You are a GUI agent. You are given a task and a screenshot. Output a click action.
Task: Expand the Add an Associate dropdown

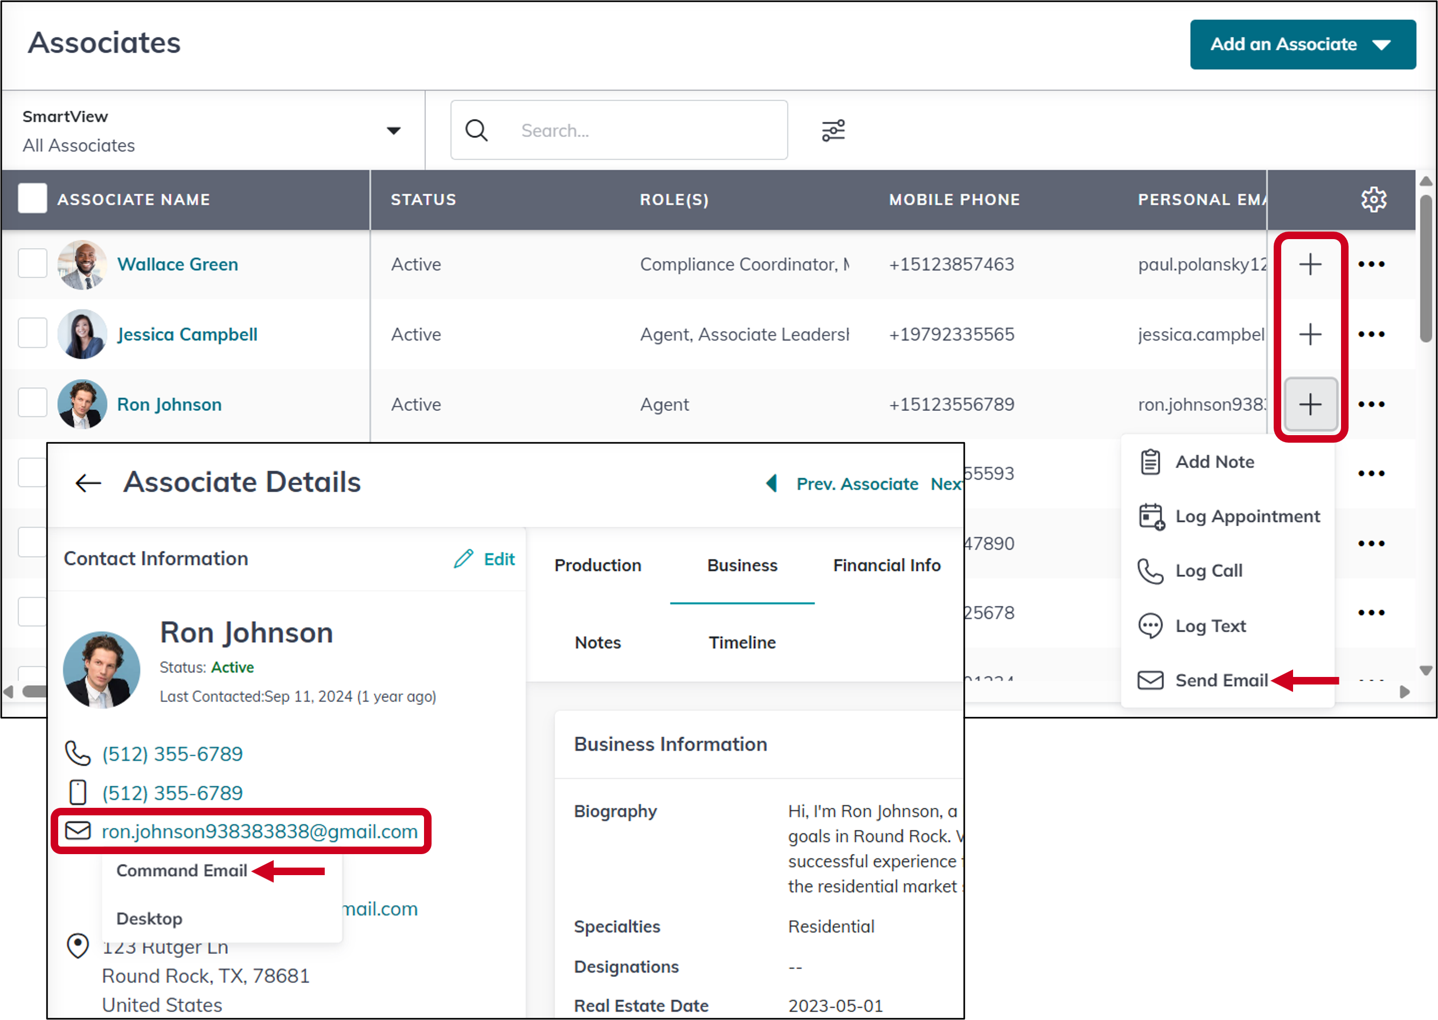point(1302,45)
